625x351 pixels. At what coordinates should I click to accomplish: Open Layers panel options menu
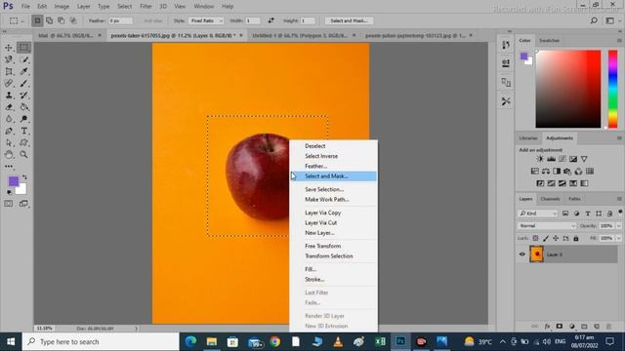pyautogui.click(x=619, y=199)
